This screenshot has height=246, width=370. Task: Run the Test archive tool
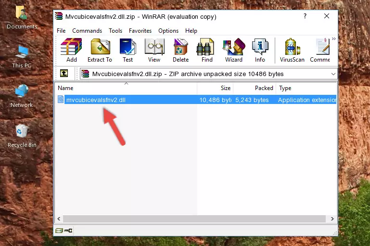(128, 50)
